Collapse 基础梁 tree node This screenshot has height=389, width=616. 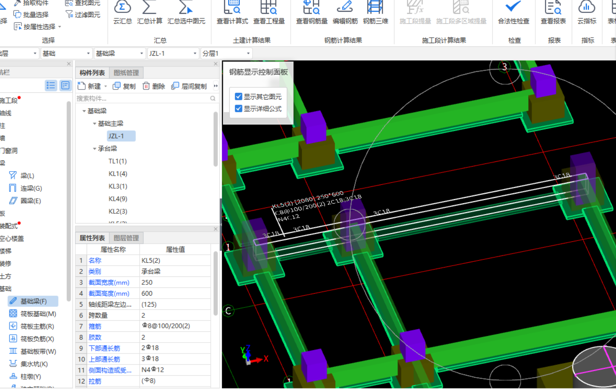tap(84, 111)
